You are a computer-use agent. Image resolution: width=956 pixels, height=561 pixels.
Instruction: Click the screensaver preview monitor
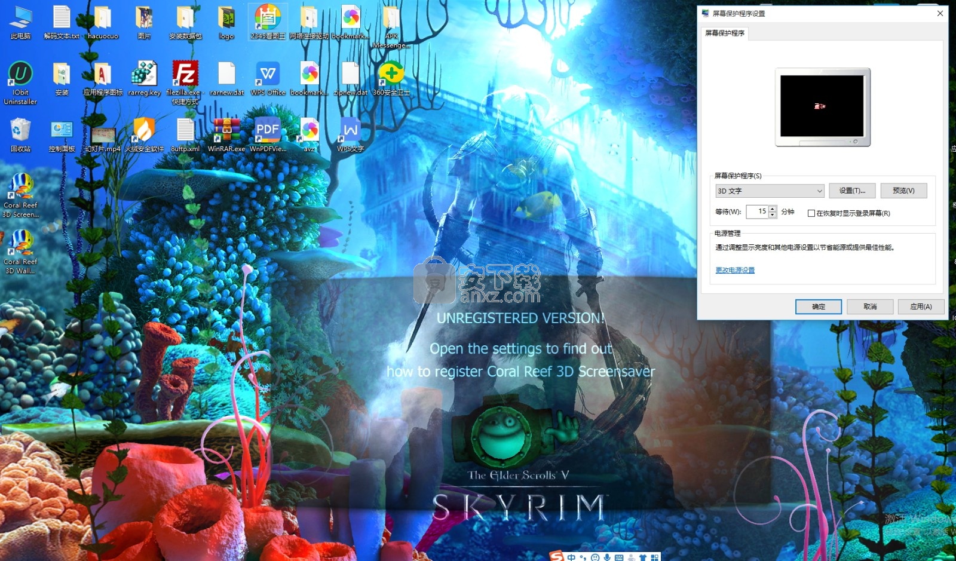click(x=822, y=107)
